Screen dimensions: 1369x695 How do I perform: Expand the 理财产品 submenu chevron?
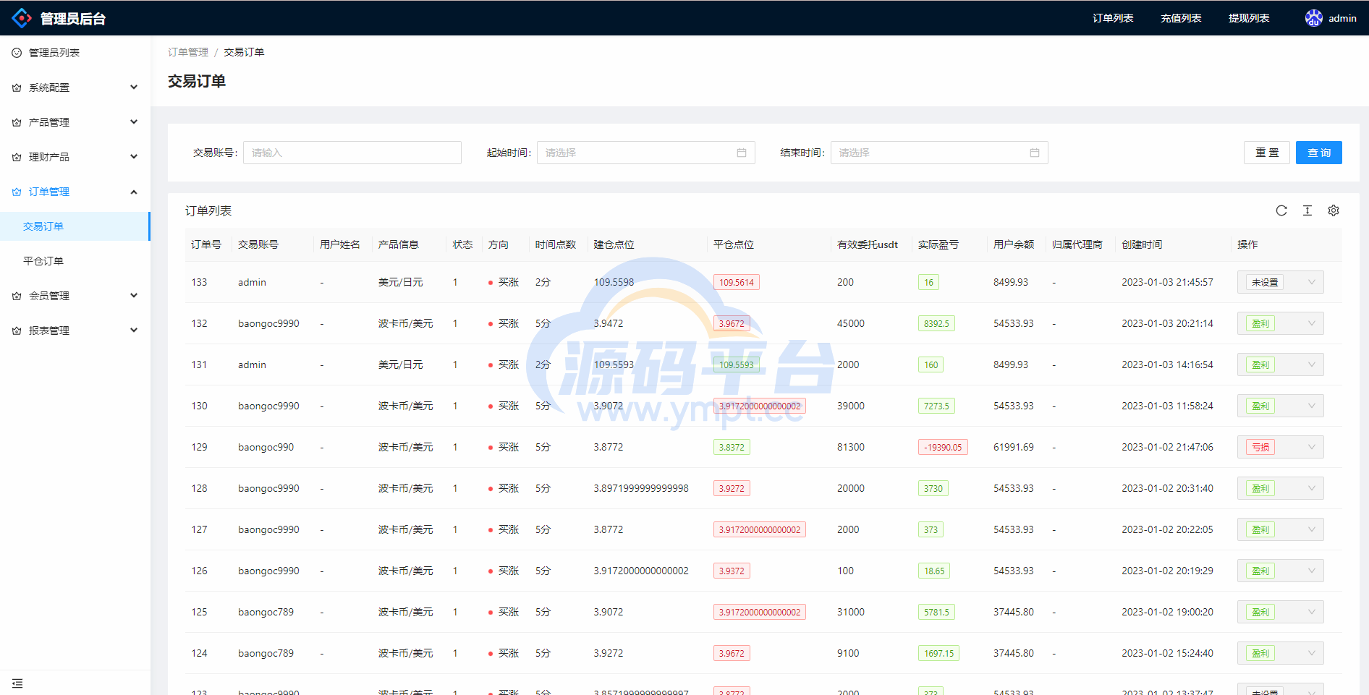[x=134, y=157]
